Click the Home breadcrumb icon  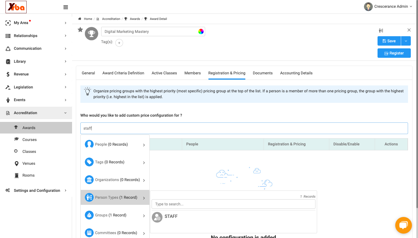(80, 19)
